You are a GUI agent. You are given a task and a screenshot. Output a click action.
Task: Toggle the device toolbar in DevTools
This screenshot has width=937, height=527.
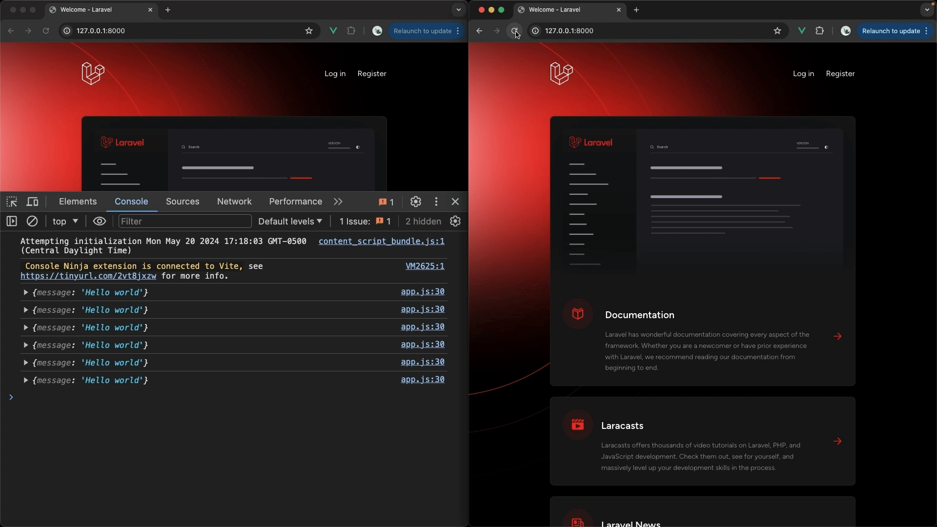coord(32,202)
